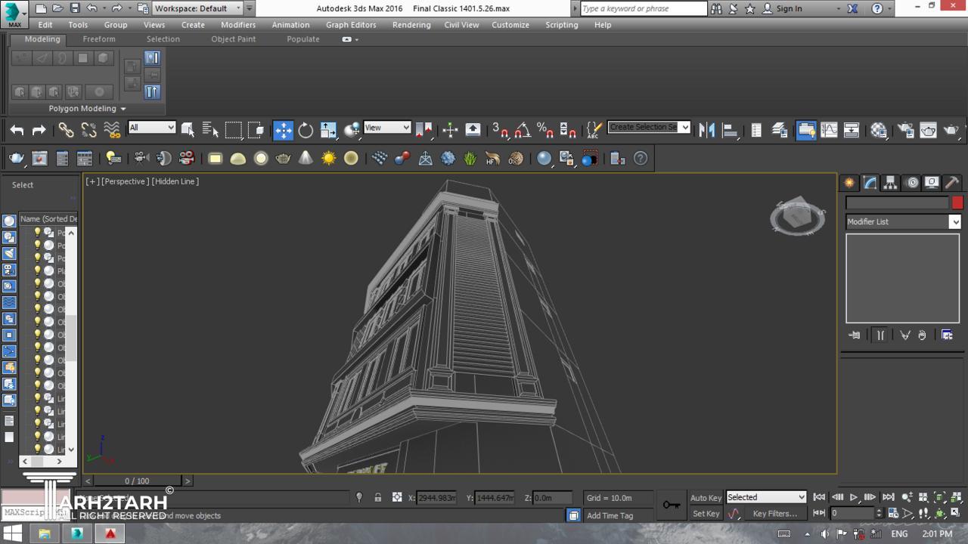Select the Move transform tool
Image resolution: width=968 pixels, height=544 pixels.
pyautogui.click(x=283, y=130)
